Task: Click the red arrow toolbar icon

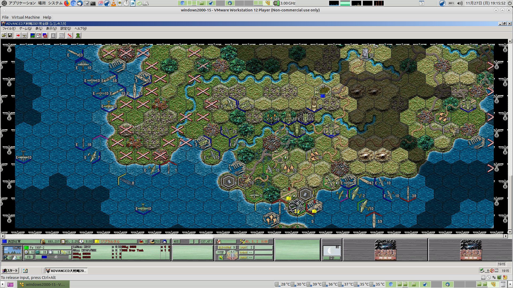Action: (x=18, y=35)
